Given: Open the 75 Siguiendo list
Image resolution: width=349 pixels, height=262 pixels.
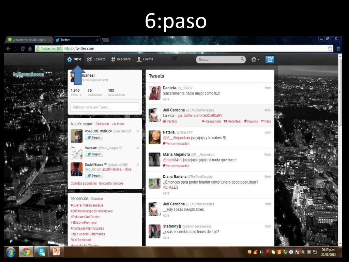Looking at the screenshot, I should [95, 92].
